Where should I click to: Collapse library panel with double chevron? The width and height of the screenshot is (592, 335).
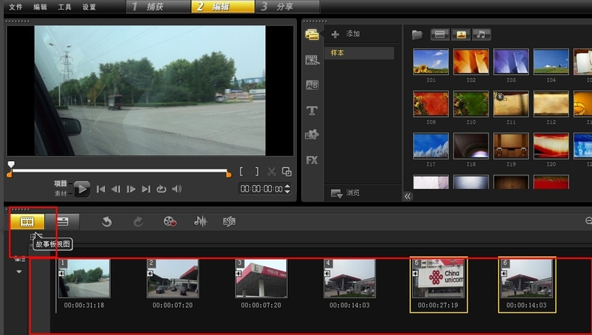click(408, 196)
